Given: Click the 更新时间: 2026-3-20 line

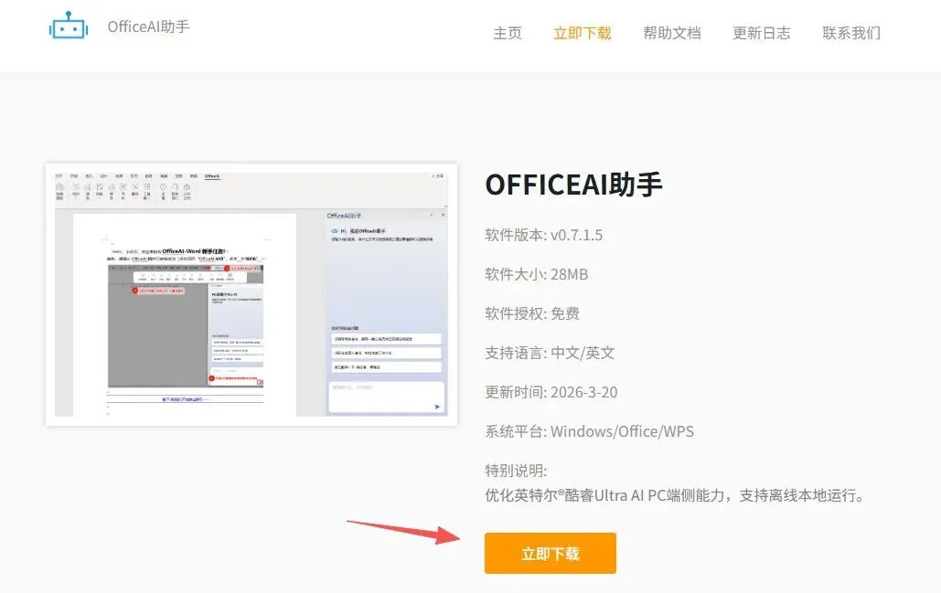Looking at the screenshot, I should tap(551, 392).
